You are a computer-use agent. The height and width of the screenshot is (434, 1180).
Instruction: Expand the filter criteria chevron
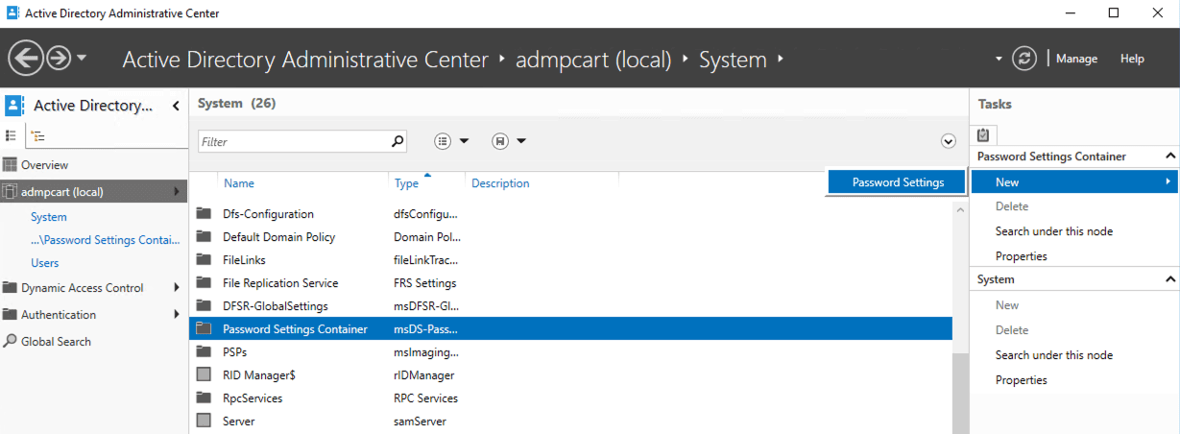[x=949, y=141]
